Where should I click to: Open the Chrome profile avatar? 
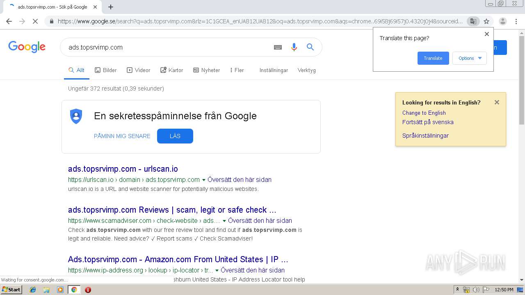pos(503,21)
